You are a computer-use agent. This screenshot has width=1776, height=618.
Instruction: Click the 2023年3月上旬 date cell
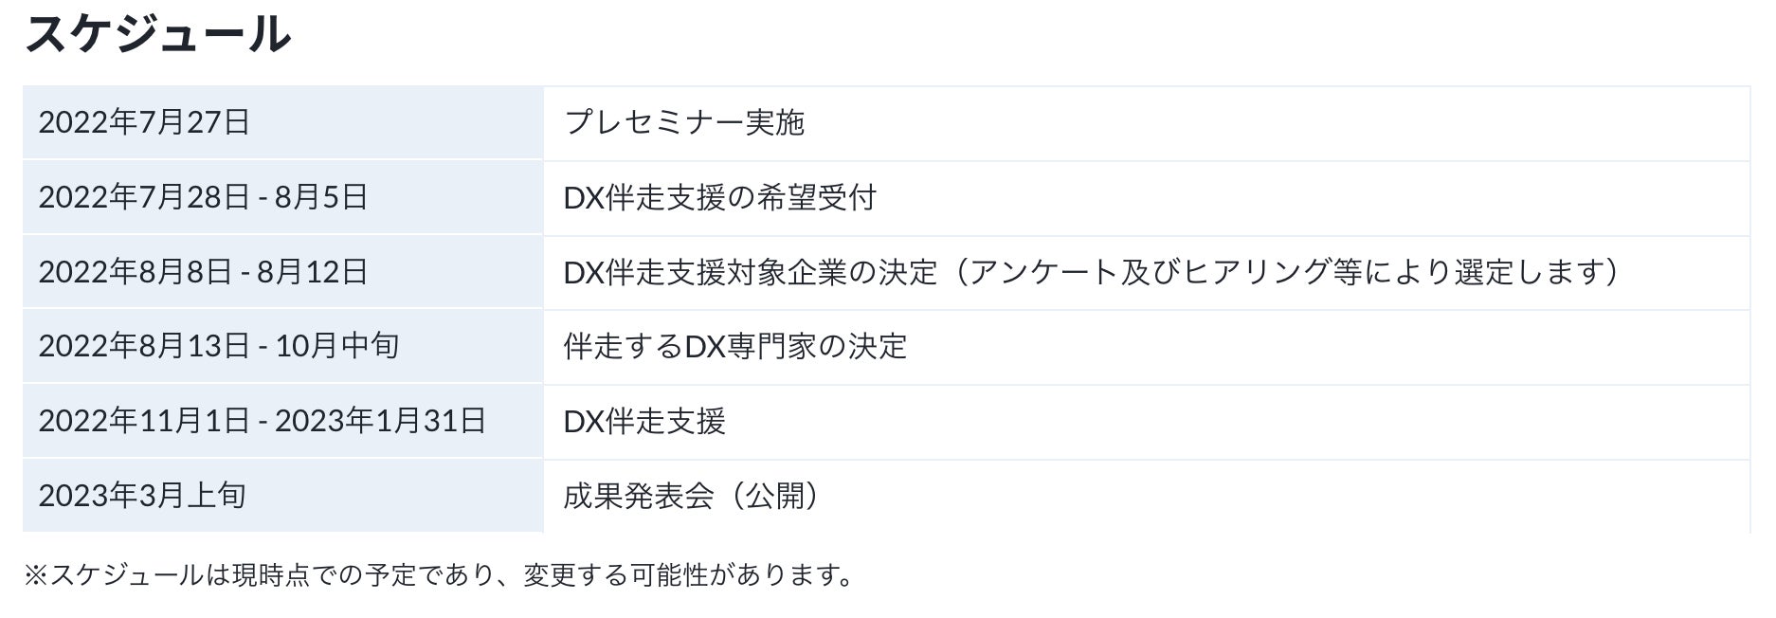[142, 495]
